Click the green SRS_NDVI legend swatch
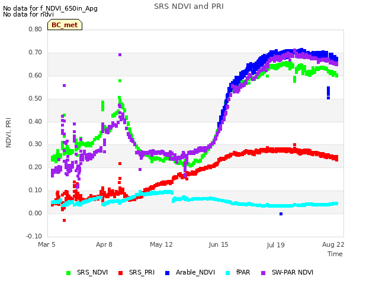379x284 pixels. 69,273
